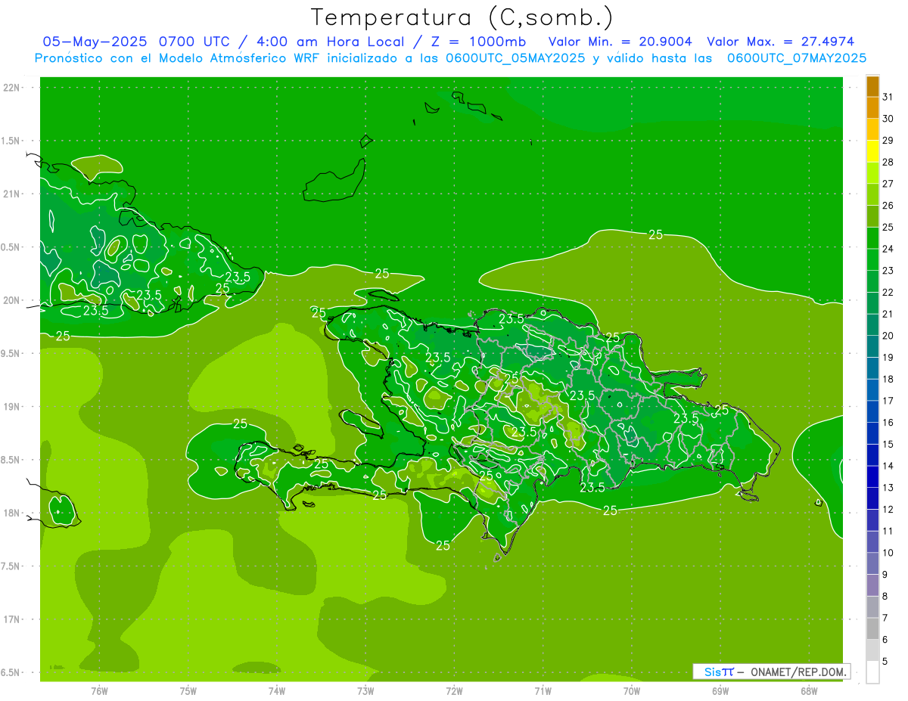Click the "71W" longitude axis label

click(543, 690)
